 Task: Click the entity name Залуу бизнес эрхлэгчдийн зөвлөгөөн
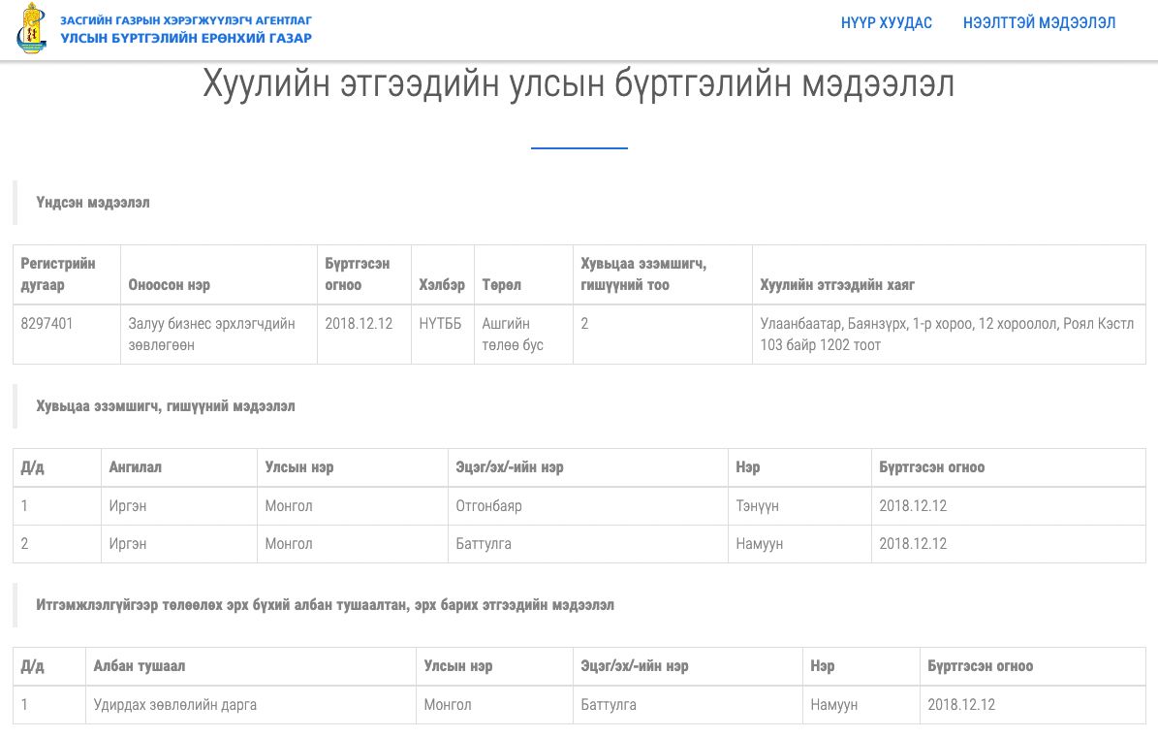tap(211, 334)
